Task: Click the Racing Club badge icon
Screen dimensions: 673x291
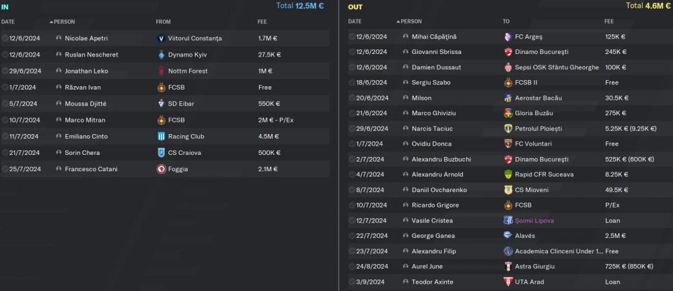Action: (x=161, y=136)
